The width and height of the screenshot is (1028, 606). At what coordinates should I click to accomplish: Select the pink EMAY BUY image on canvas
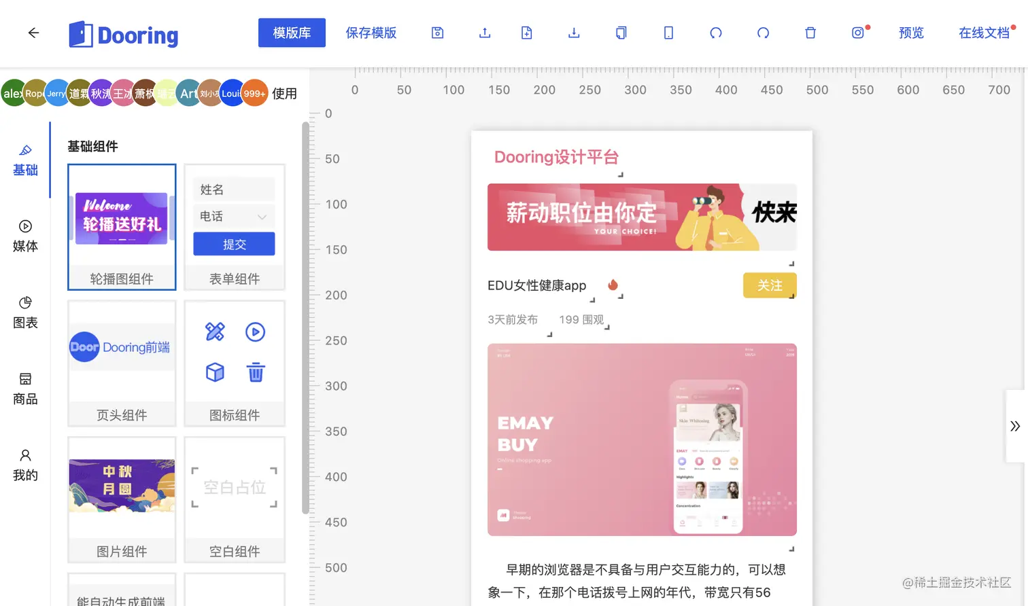point(642,440)
